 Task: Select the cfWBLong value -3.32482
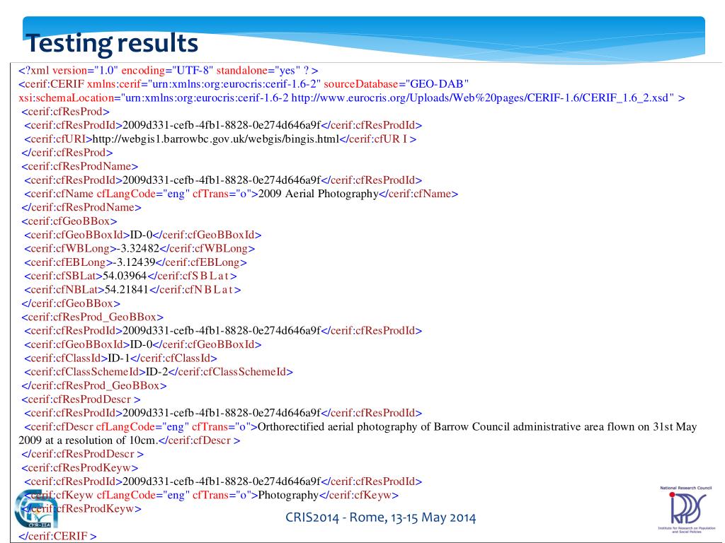[138, 248]
